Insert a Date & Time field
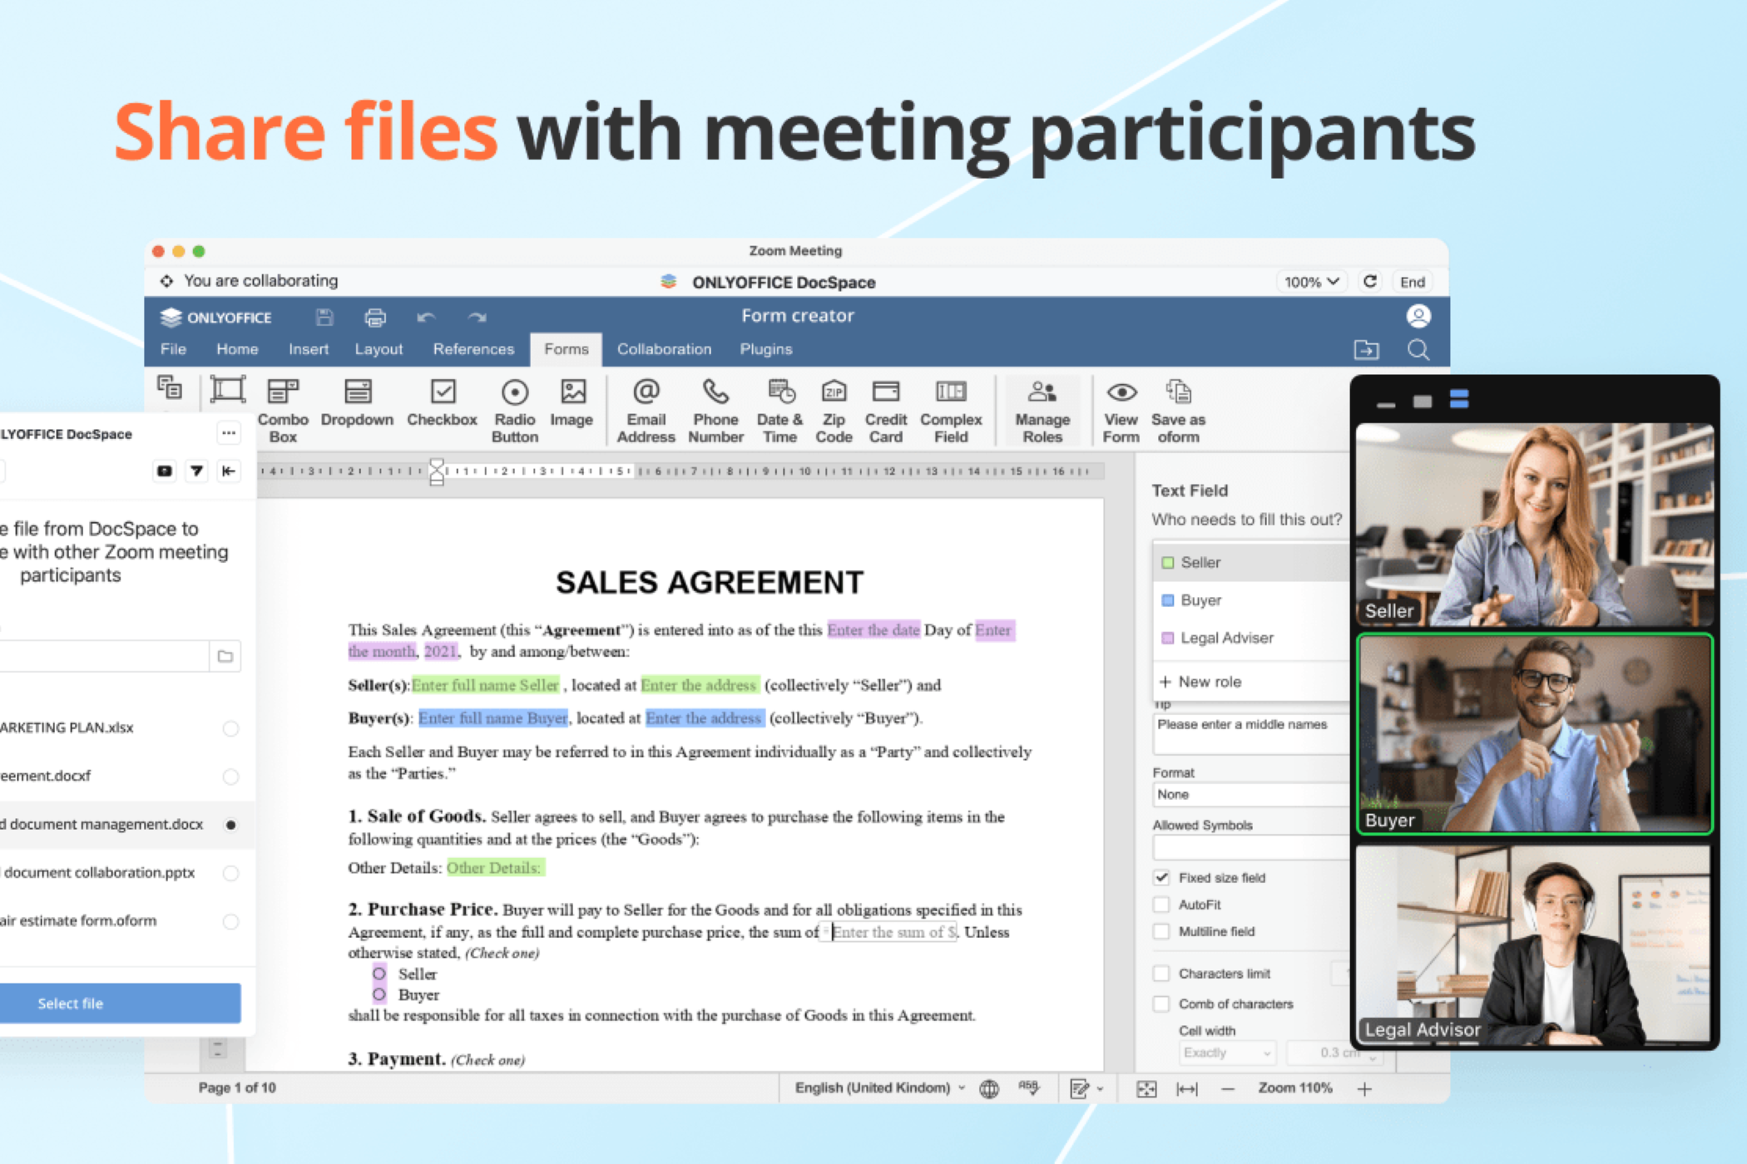This screenshot has height=1164, width=1747. coord(780,411)
